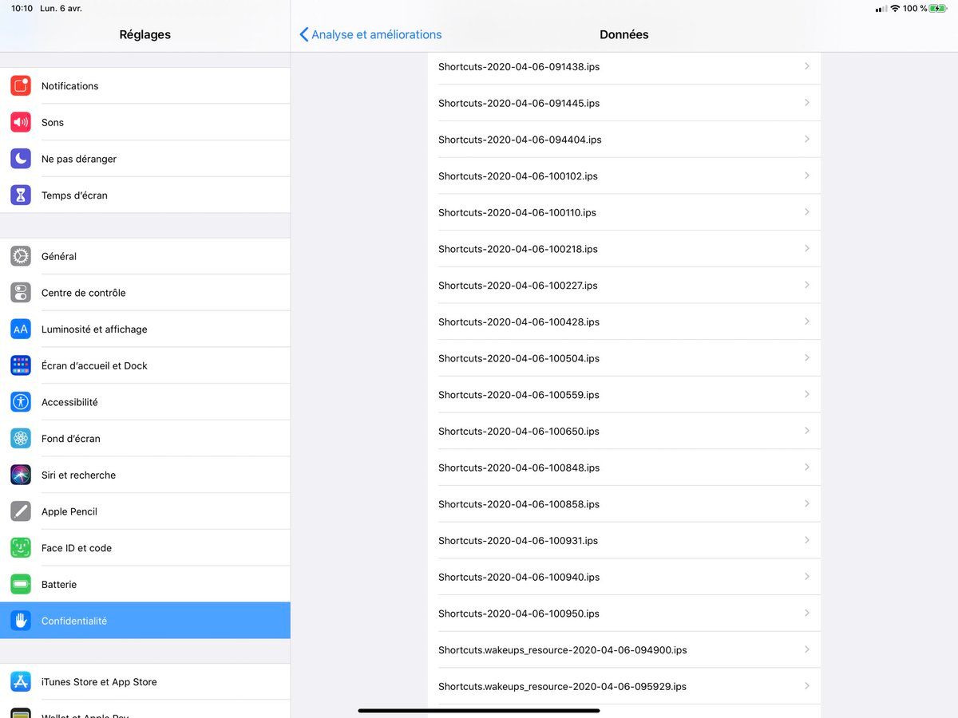
Task: Tap the red Notifications icon
Action: point(21,85)
